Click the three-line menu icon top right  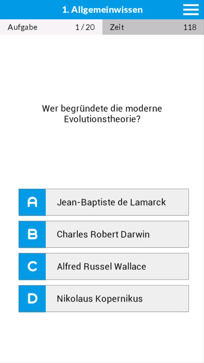click(x=191, y=9)
